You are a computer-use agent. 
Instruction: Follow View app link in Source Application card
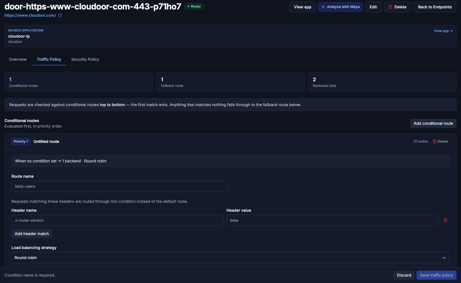point(443,31)
